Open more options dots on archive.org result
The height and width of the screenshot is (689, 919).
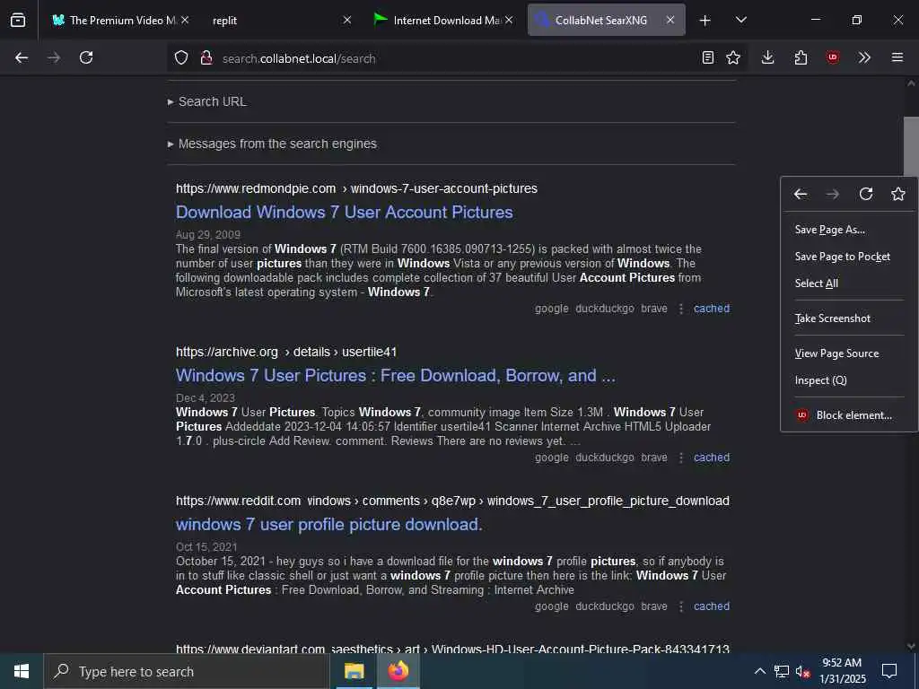tap(680, 457)
